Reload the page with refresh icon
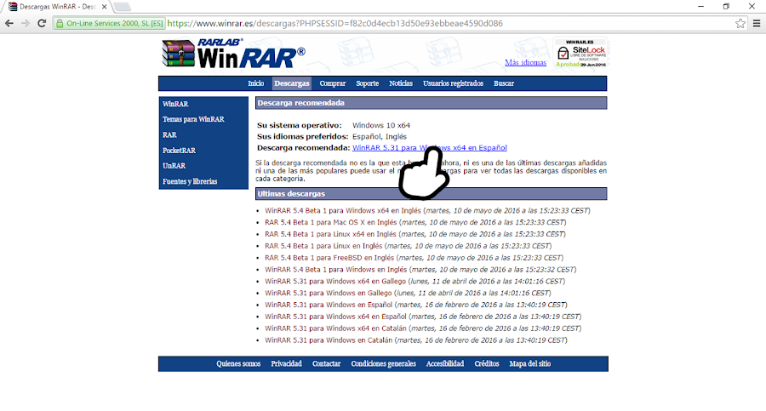The width and height of the screenshot is (766, 411). (x=42, y=23)
